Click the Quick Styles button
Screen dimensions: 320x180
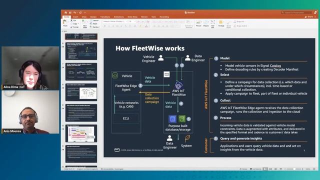tap(228, 24)
